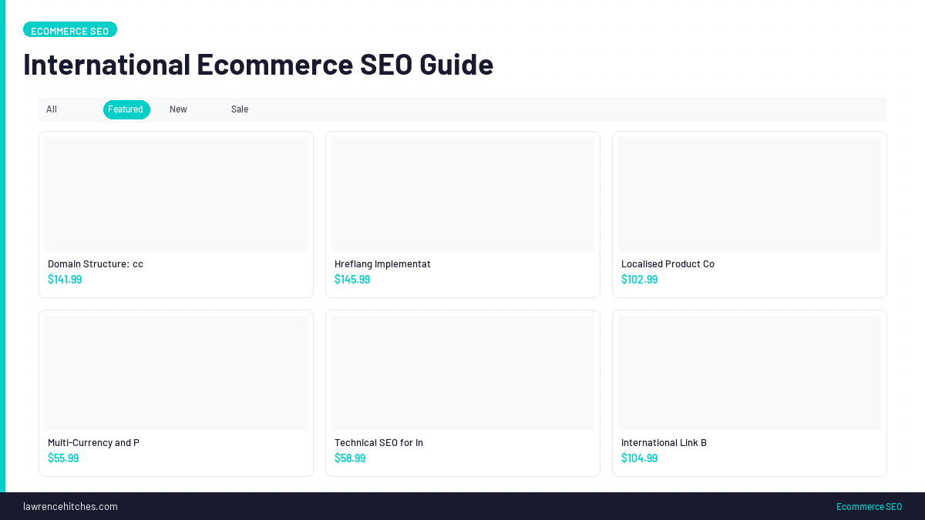925x520 pixels.
Task: Open the International Link B thumbnail
Action: [x=749, y=373]
